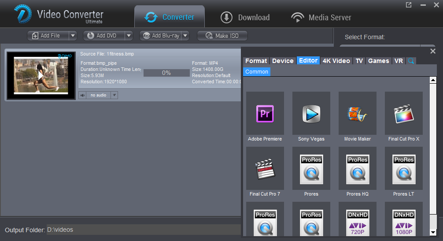This screenshot has width=443, height=241.
Task: Click the Resolution:Default text
Action: 211,75
